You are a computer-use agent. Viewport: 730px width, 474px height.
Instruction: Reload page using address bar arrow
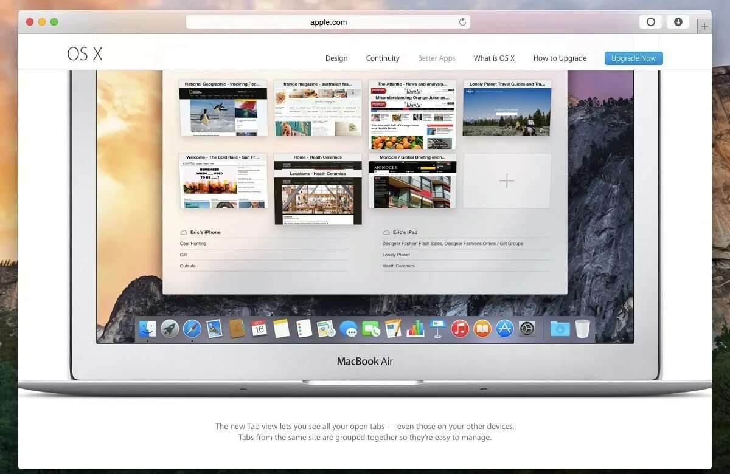tap(462, 22)
